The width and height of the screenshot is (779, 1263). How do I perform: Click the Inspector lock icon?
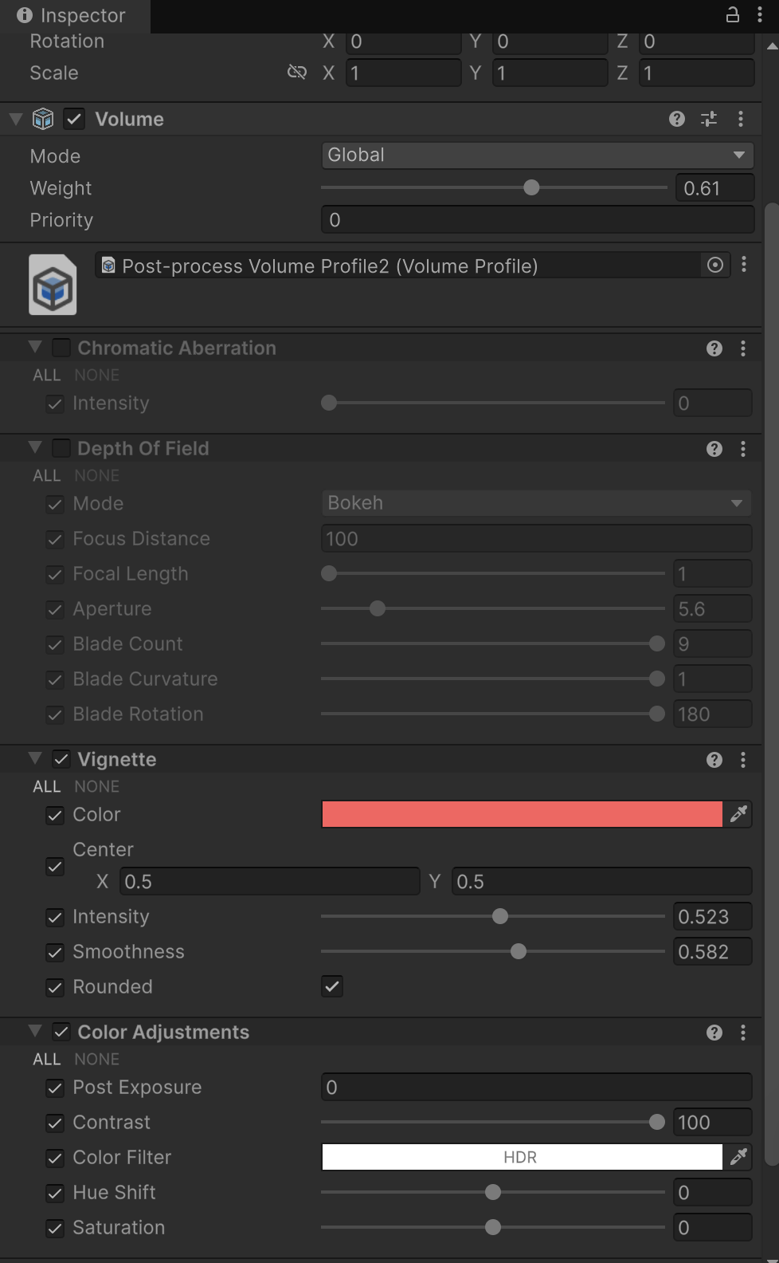click(732, 14)
